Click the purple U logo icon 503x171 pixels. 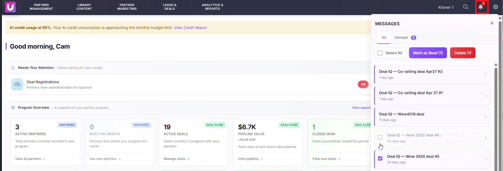pos(10,7)
